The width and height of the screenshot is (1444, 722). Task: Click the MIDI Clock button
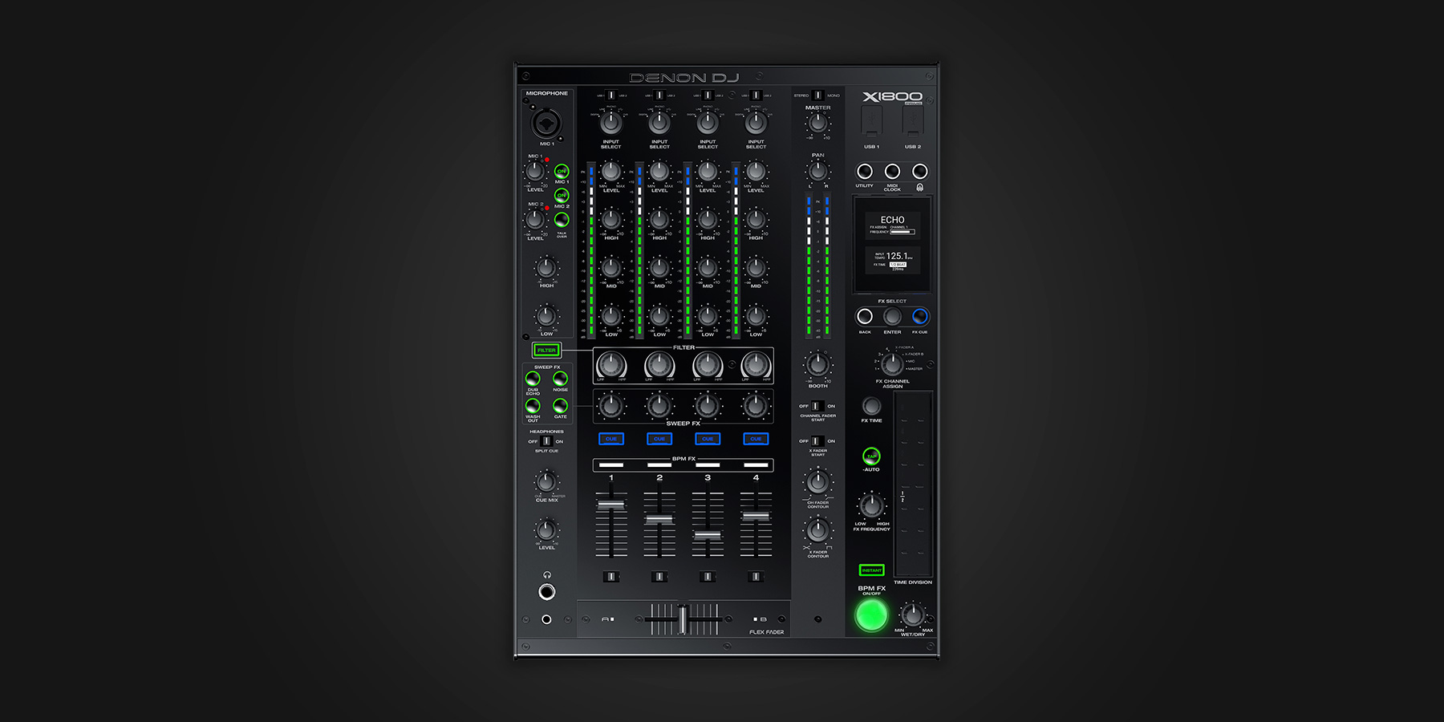coord(892,171)
